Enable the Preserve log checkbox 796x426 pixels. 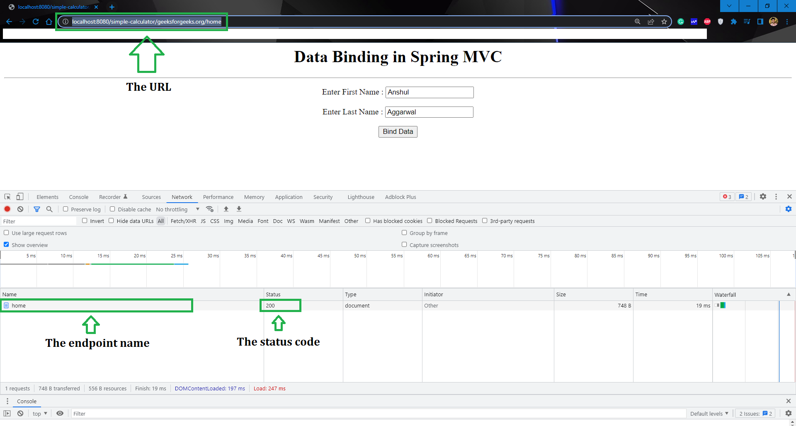click(x=66, y=209)
